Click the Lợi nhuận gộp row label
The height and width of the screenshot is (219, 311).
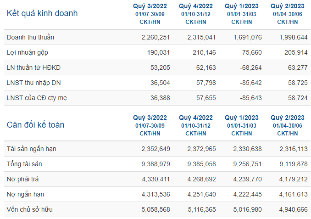[x=28, y=53]
